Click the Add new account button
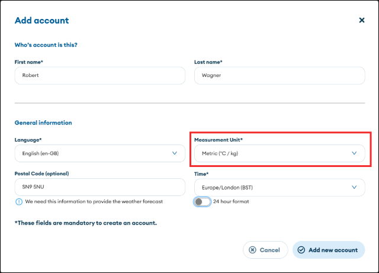 329,250
